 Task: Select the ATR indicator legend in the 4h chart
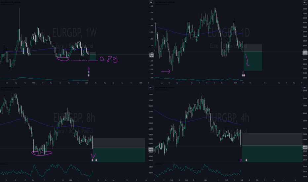159,164
